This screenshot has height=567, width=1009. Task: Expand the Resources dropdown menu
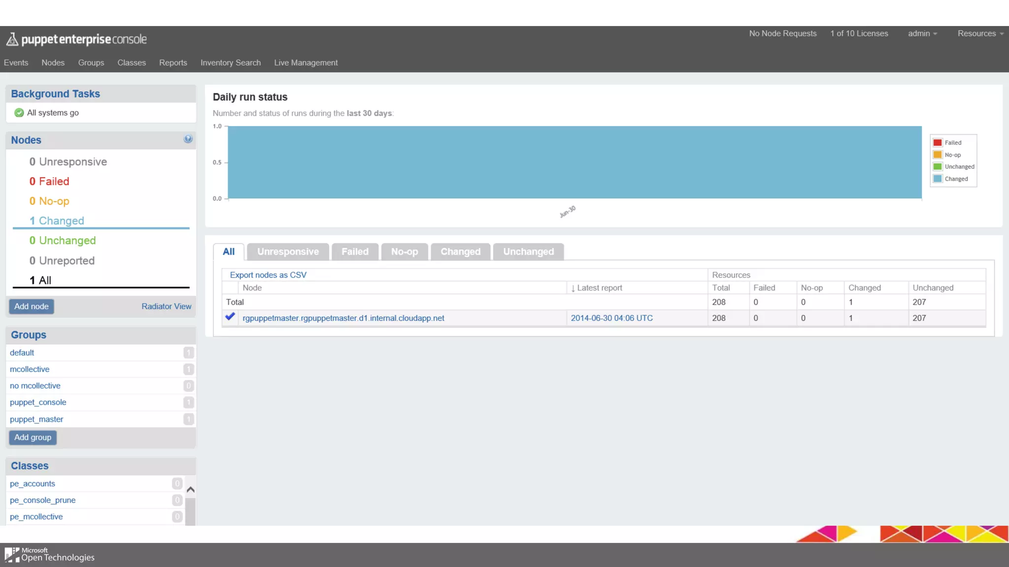[980, 33]
